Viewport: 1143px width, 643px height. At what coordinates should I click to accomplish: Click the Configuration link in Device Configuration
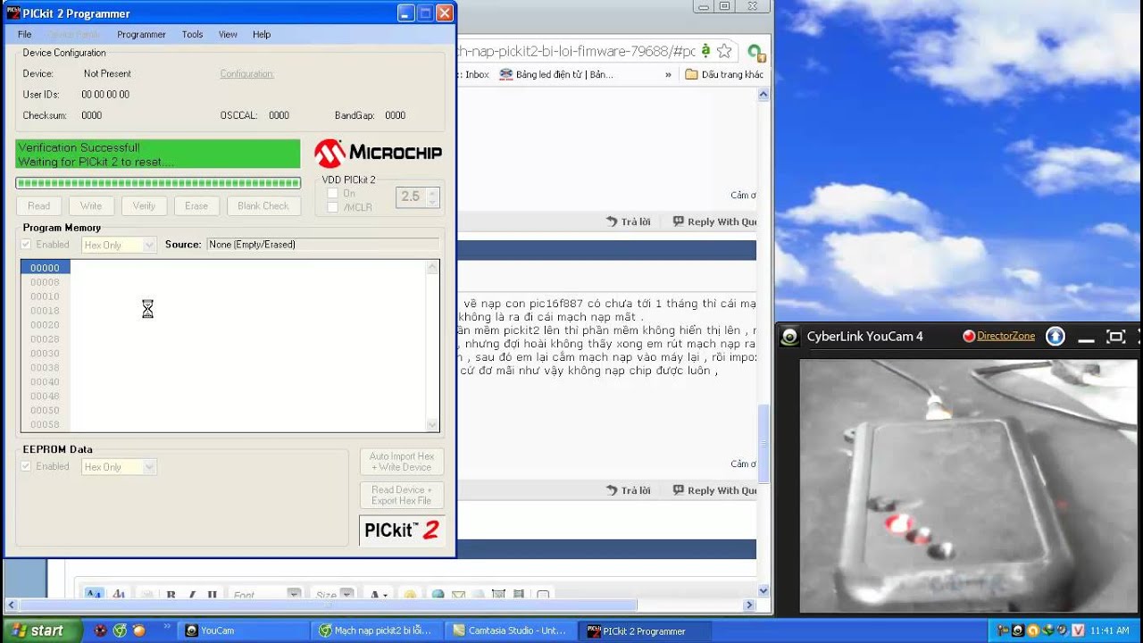[246, 74]
